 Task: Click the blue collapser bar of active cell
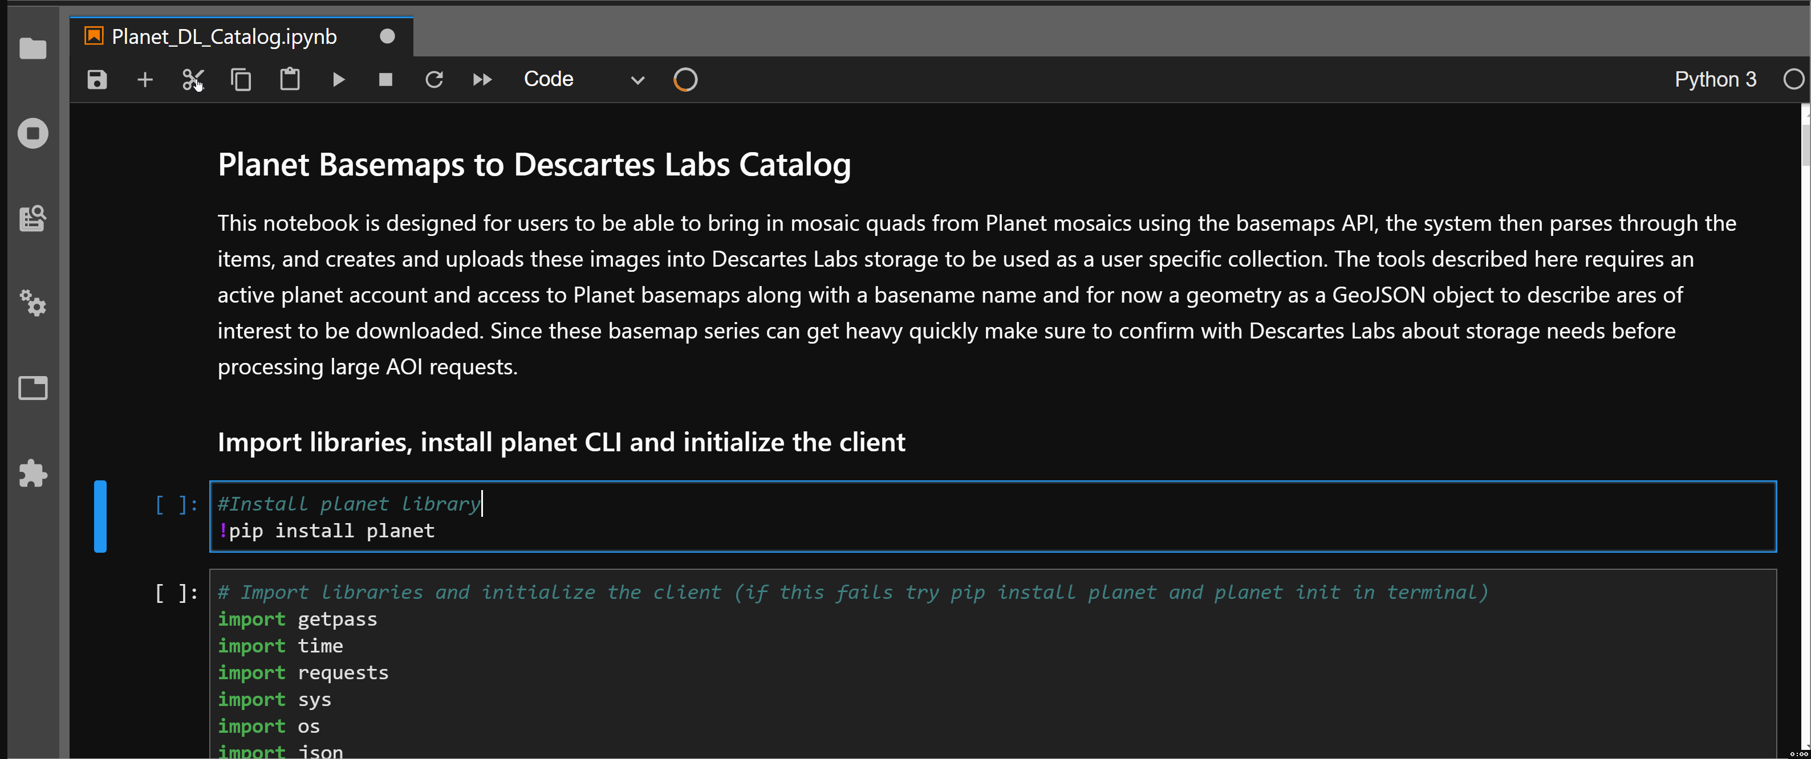[100, 516]
